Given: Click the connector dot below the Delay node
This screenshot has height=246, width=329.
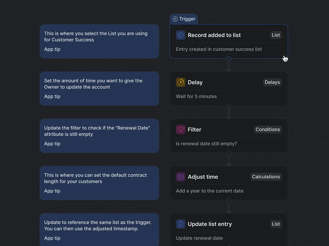Looking at the screenshot, I should coord(229,106).
